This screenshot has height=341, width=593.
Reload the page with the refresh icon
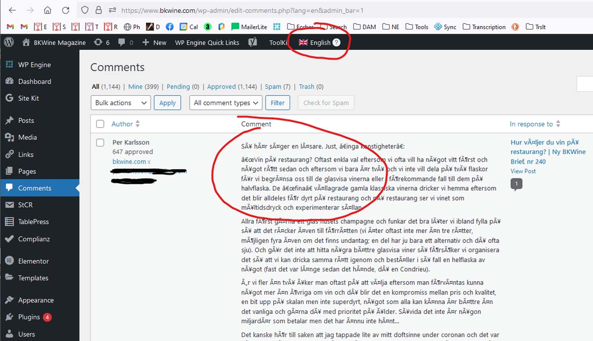click(65, 10)
